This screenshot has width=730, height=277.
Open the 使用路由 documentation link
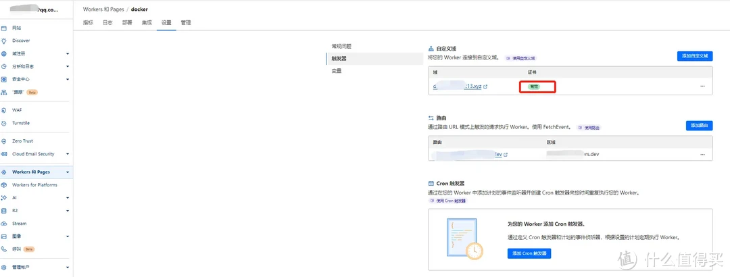pos(589,128)
